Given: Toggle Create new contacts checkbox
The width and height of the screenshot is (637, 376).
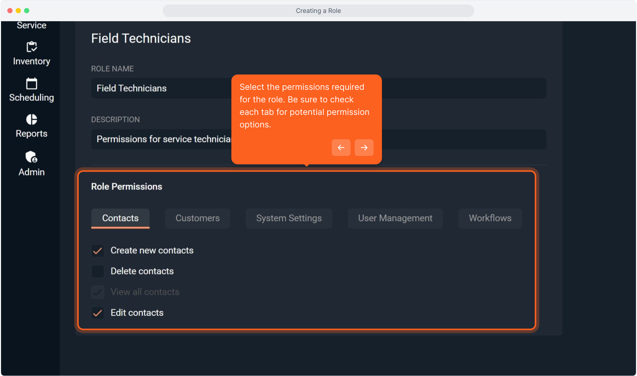Looking at the screenshot, I should tap(98, 251).
